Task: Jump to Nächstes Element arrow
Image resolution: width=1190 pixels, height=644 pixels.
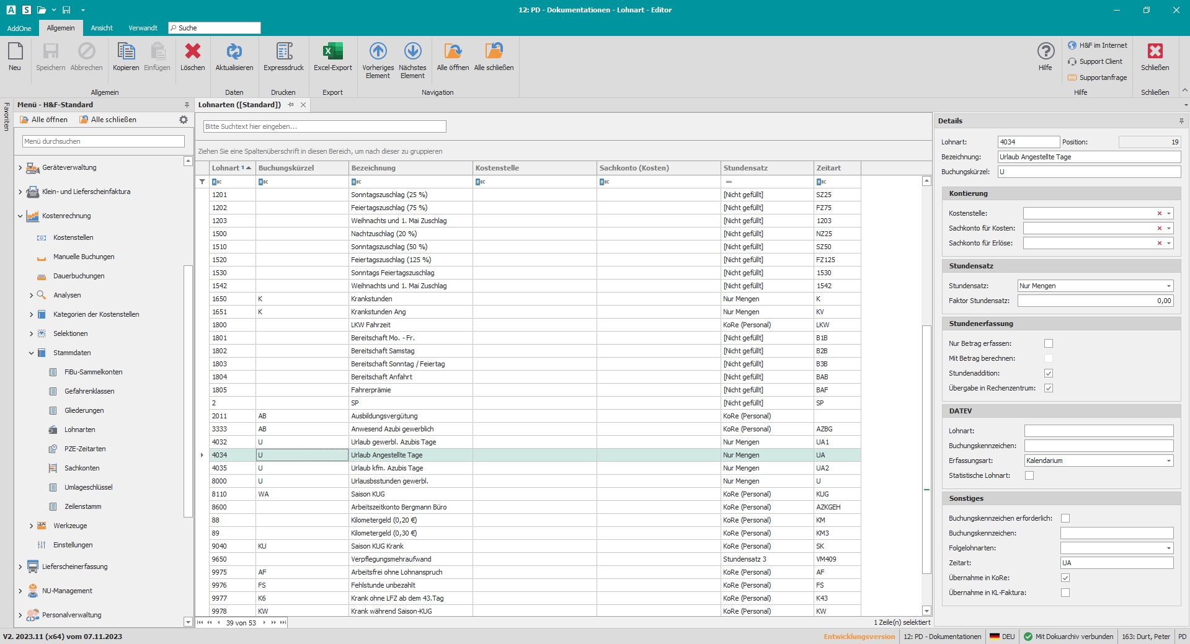Action: pyautogui.click(x=412, y=52)
